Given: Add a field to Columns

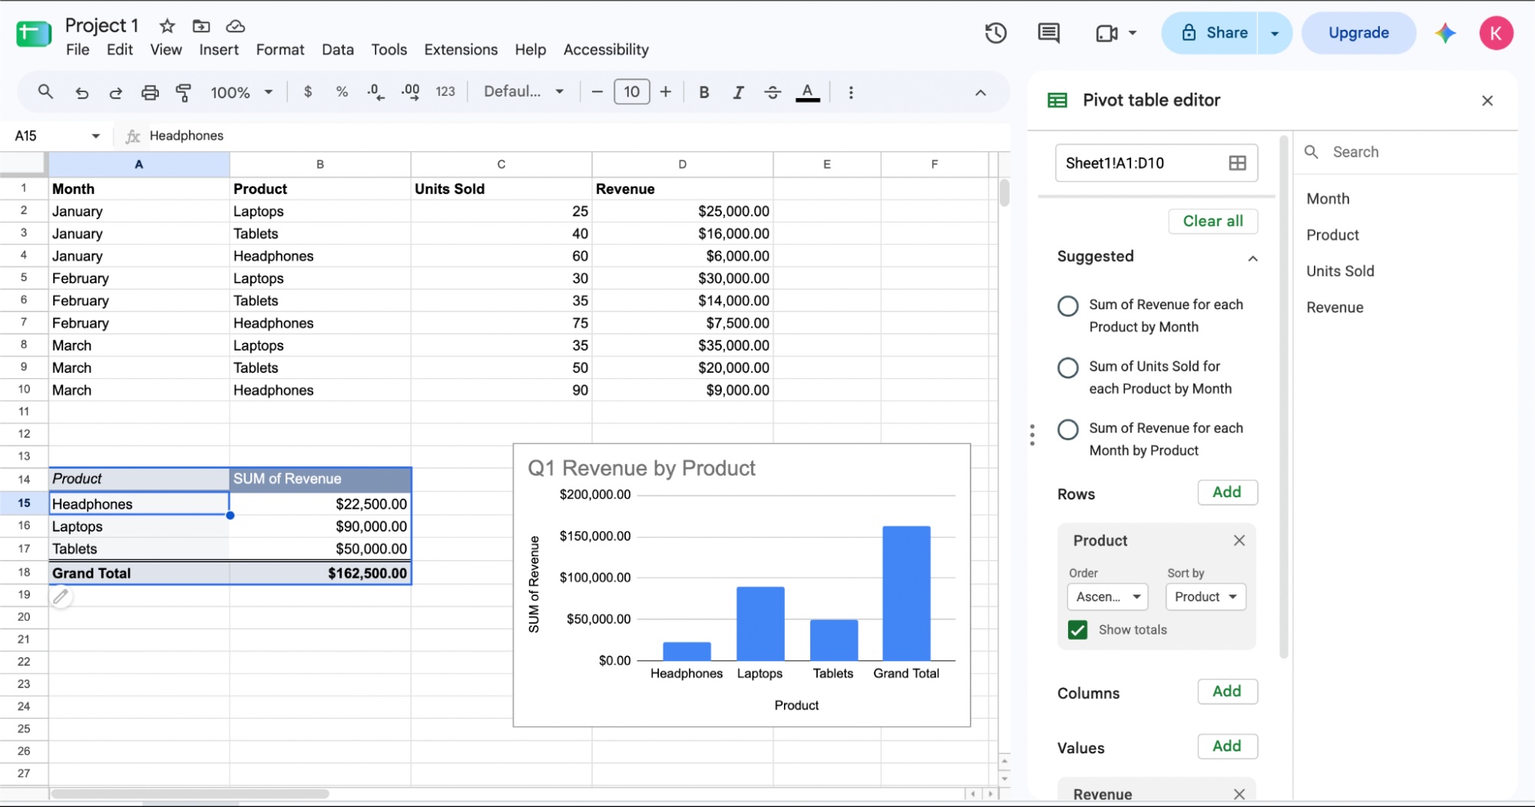Looking at the screenshot, I should (1227, 692).
